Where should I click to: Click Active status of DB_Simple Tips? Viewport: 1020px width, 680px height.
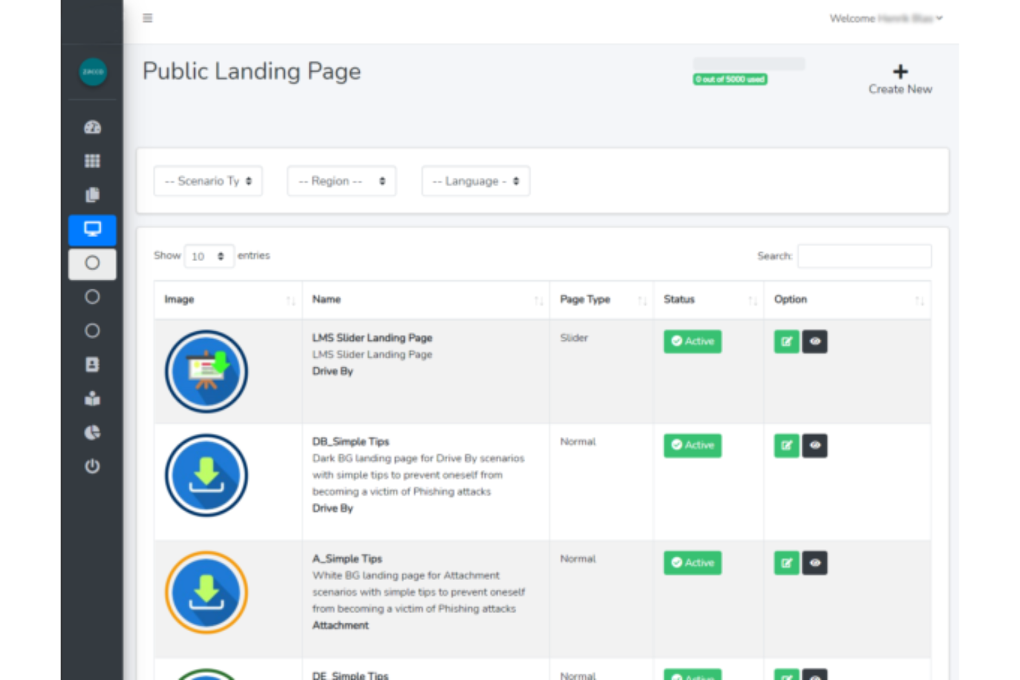(x=693, y=446)
